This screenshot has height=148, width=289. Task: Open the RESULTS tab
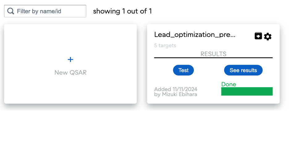click(213, 54)
